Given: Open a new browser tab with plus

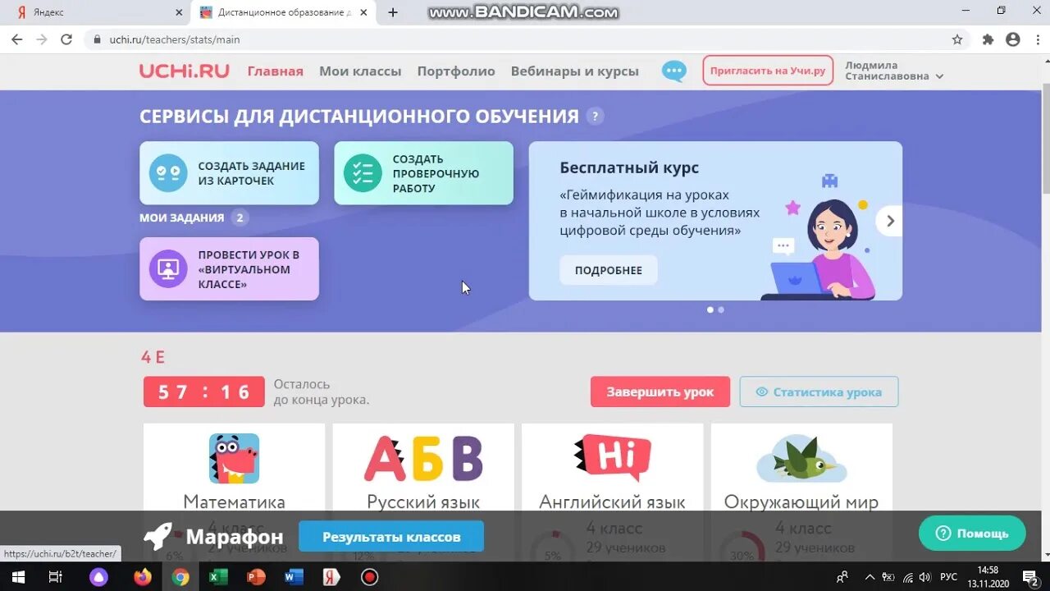Looking at the screenshot, I should pyautogui.click(x=393, y=12).
